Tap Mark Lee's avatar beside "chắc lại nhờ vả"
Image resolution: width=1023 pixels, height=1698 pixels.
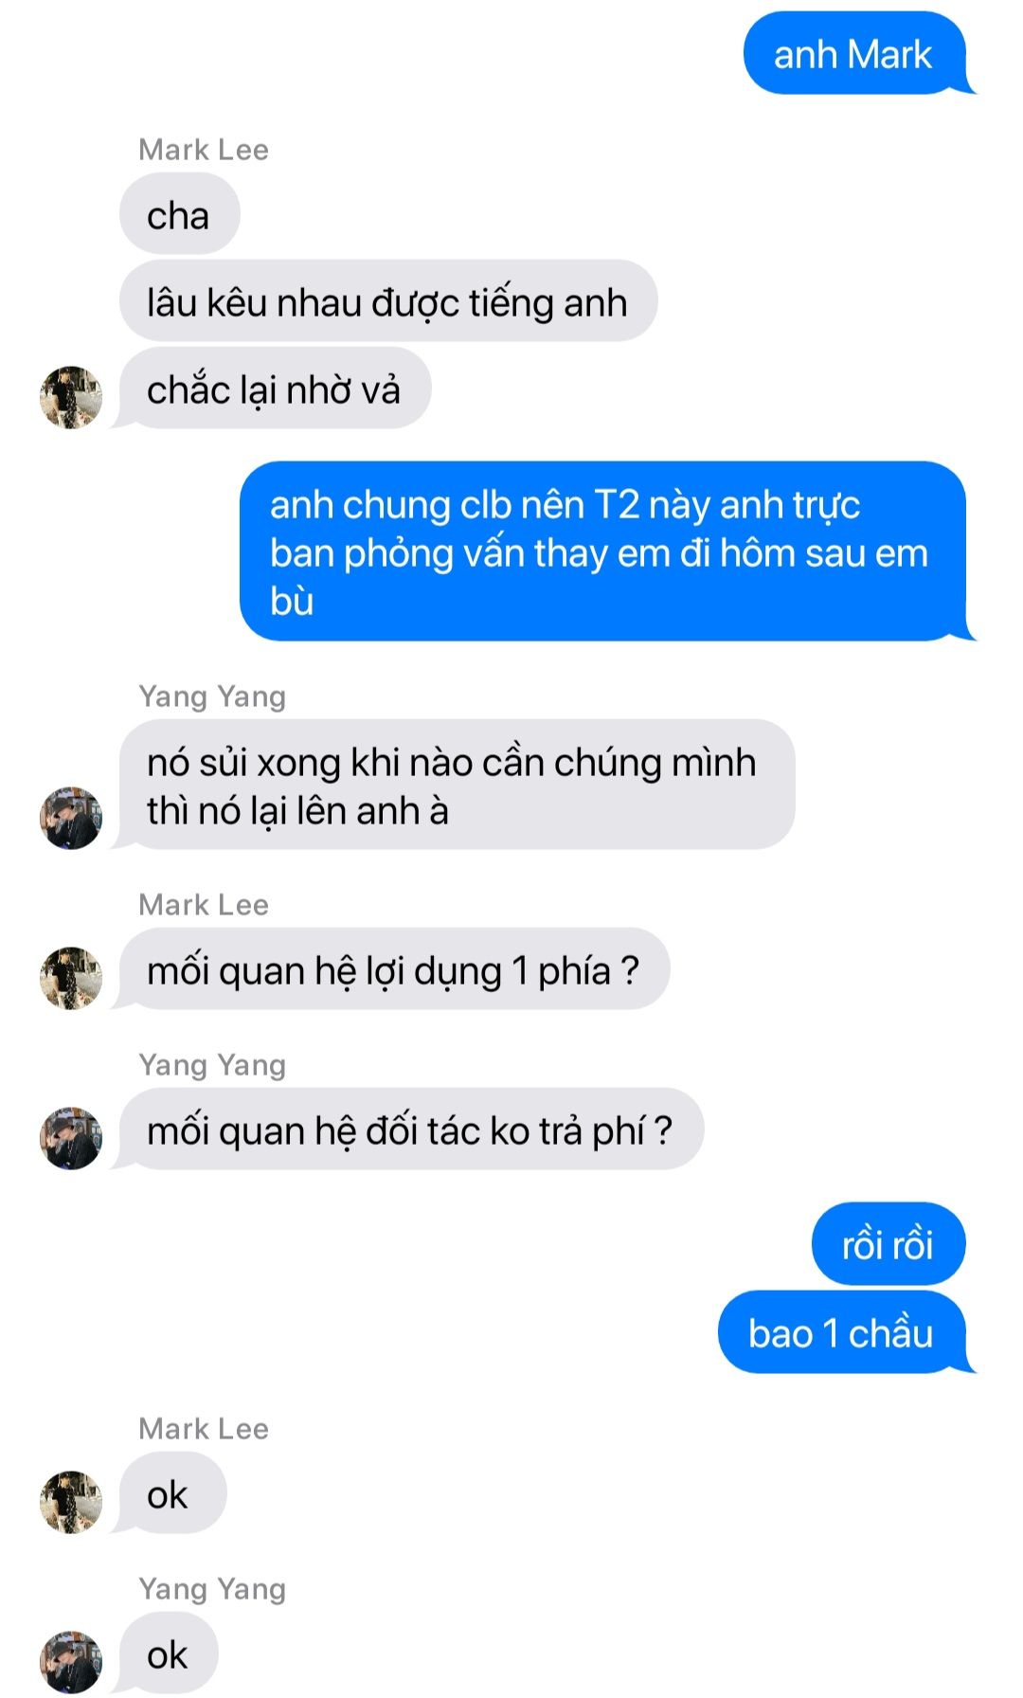[x=71, y=398]
